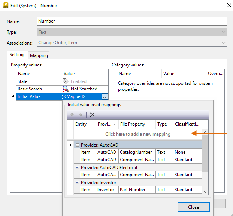Select the None classification cell
233x216 pixels.
tap(188, 152)
